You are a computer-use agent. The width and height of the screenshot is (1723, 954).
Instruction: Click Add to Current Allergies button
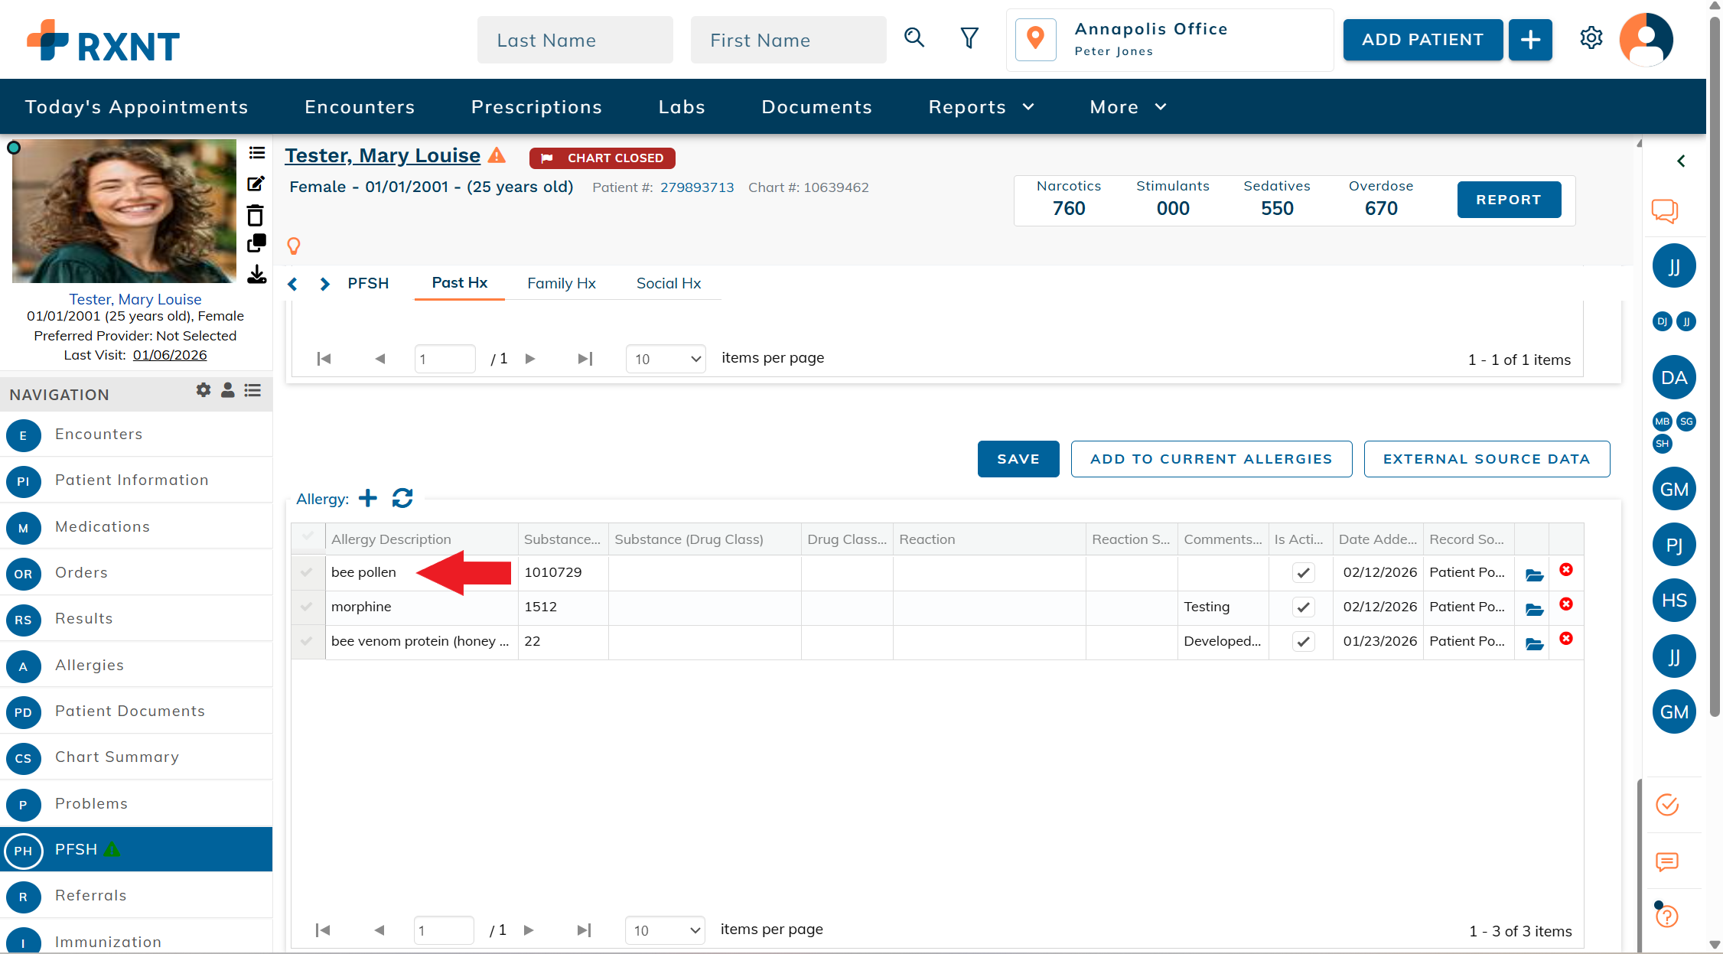(x=1211, y=459)
